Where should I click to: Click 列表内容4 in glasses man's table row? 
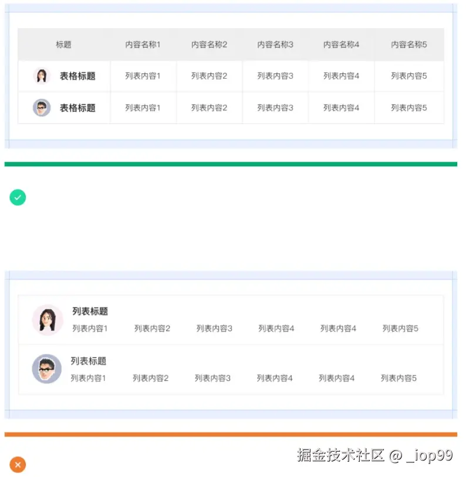(x=341, y=108)
